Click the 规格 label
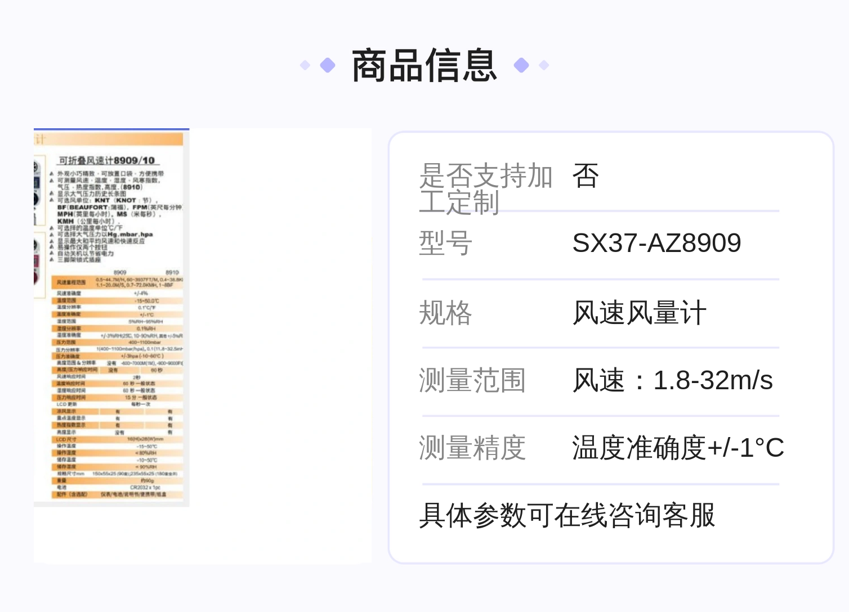Screen dimensions: 849x612 tap(445, 313)
